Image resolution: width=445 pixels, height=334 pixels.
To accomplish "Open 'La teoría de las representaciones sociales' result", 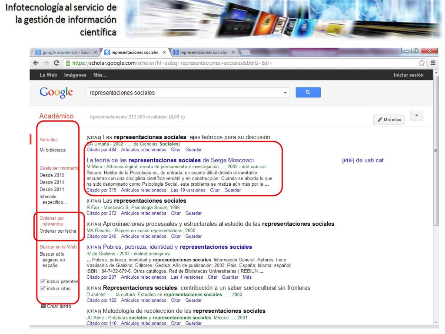I will tap(170, 160).
